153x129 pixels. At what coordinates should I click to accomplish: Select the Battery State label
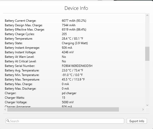pos(14,43)
